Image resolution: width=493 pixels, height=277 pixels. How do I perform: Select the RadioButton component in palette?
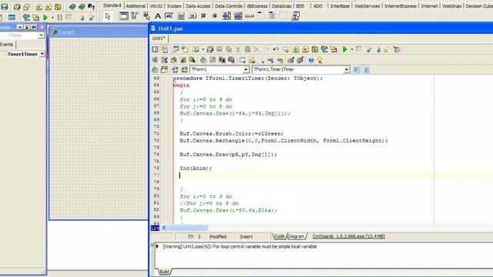(215, 16)
